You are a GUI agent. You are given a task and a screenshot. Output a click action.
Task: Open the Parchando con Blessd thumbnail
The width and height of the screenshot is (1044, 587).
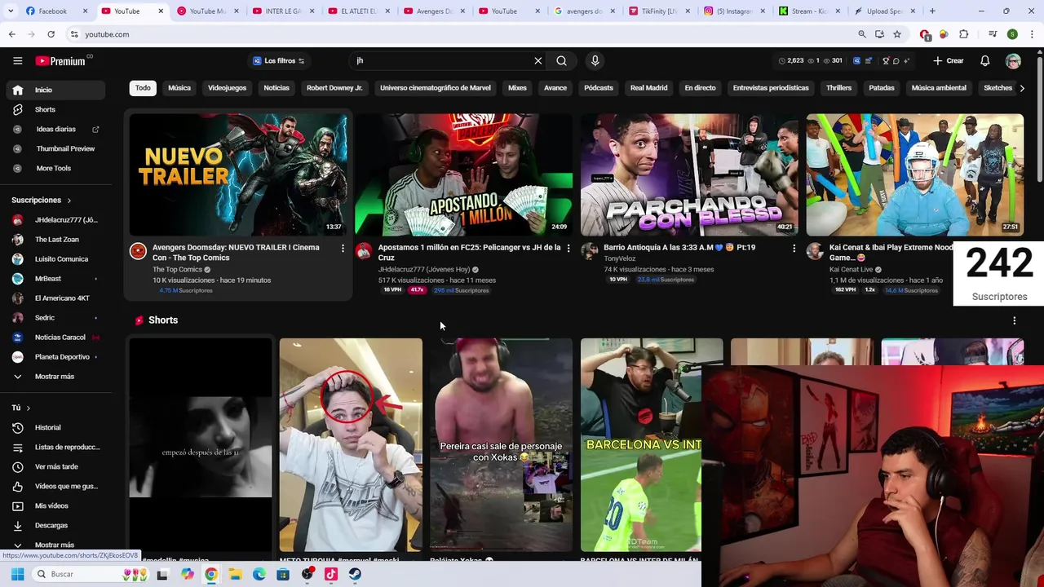click(x=689, y=174)
